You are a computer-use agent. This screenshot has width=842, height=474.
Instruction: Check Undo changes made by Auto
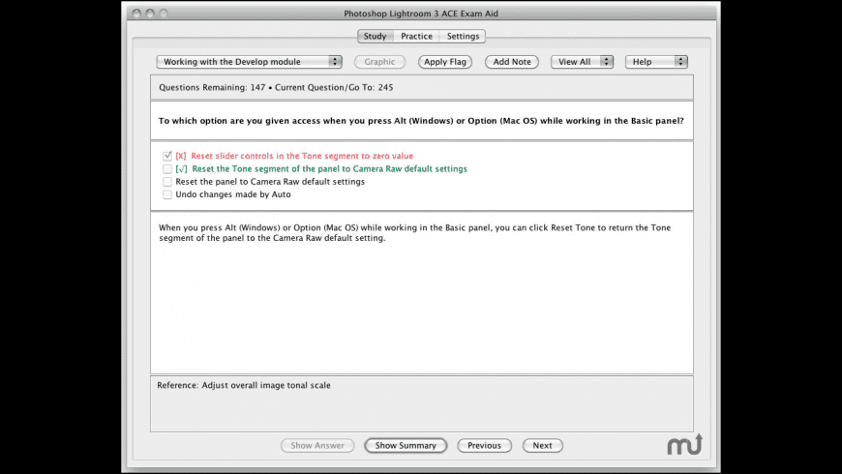[167, 194]
